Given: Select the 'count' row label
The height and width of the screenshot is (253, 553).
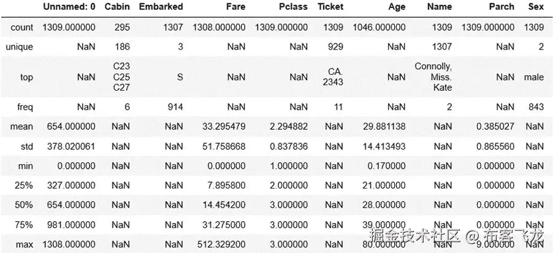Looking at the screenshot, I should coord(22,28).
